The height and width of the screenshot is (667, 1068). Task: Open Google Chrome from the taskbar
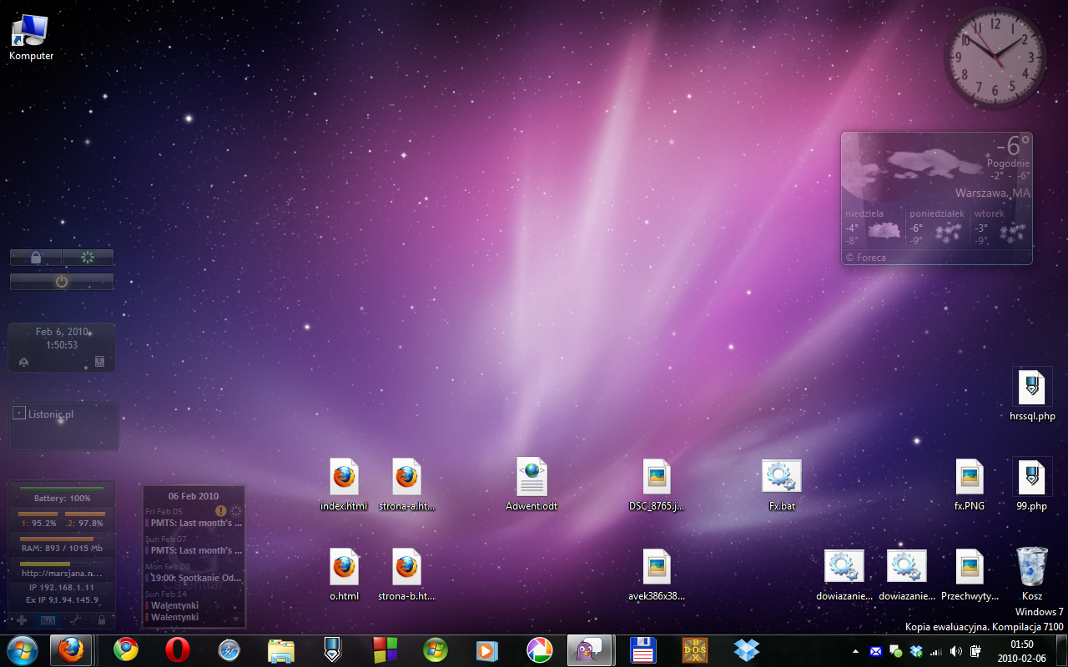[x=126, y=649]
